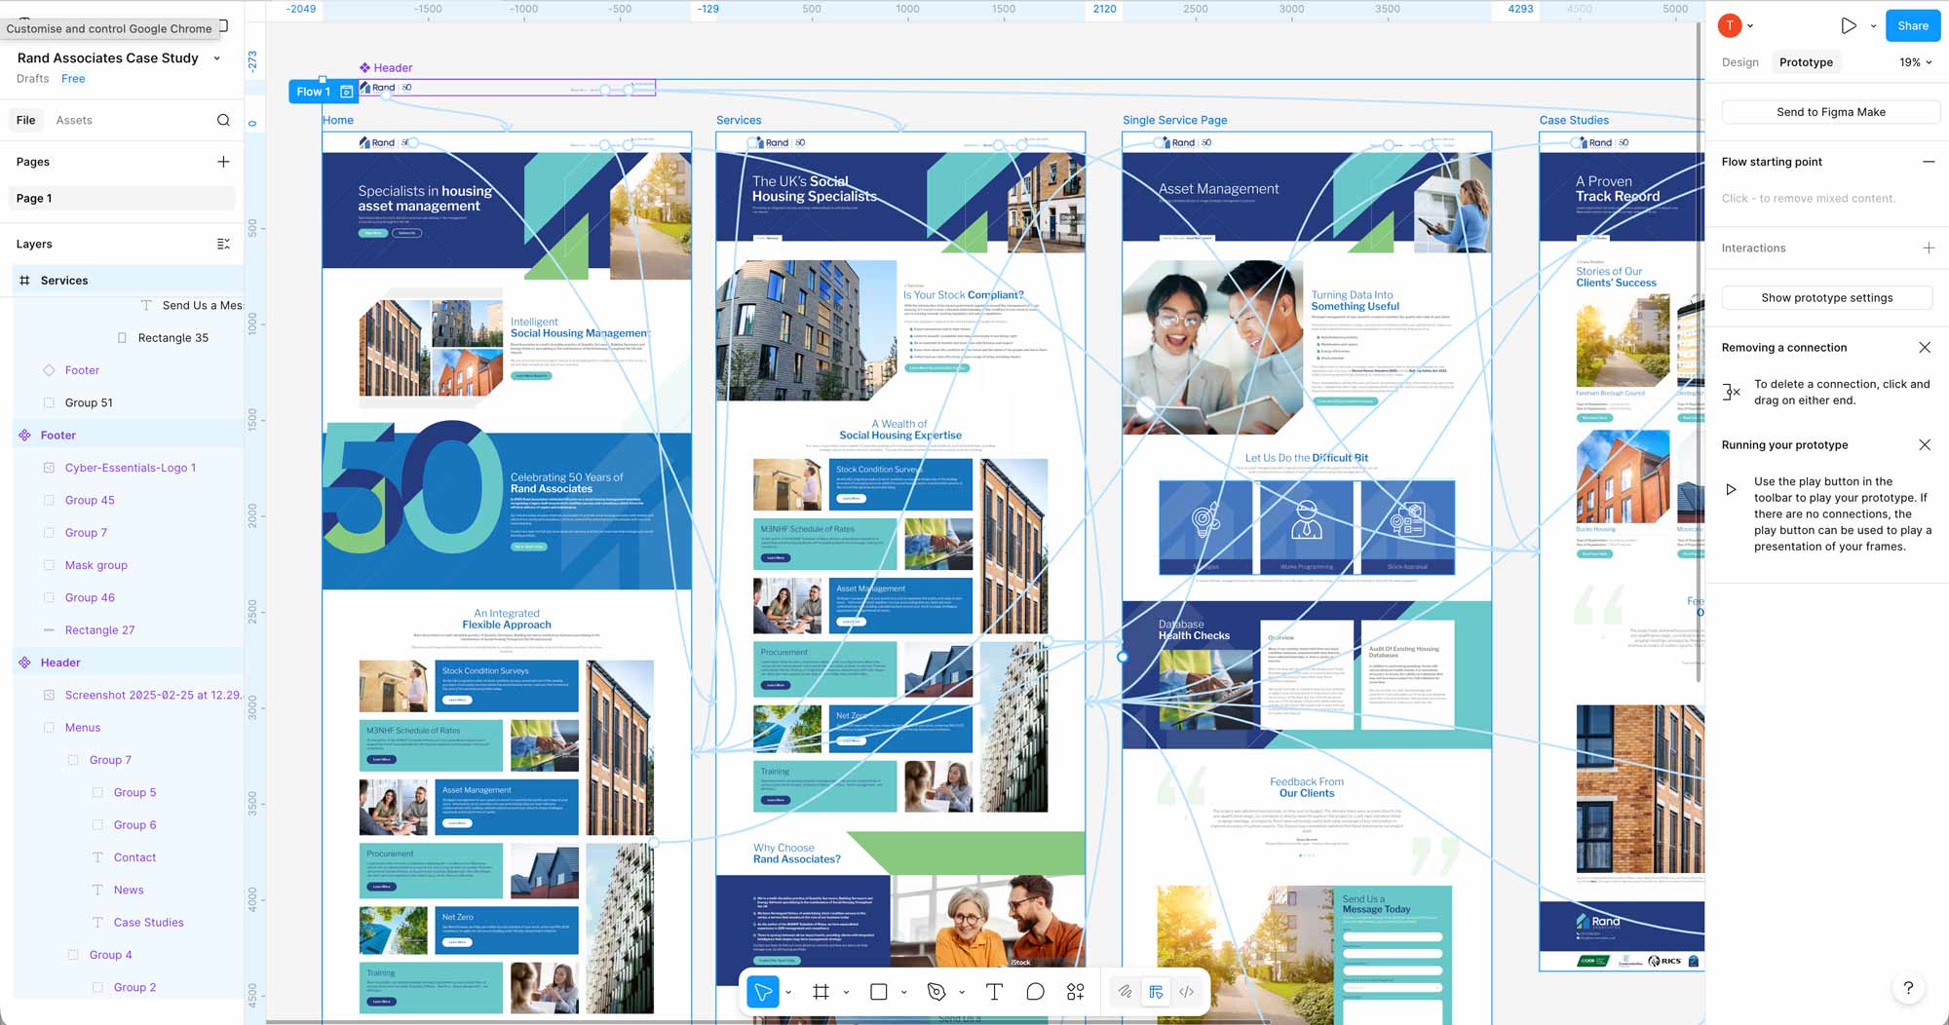Select the Send Us a Mes text layer
Viewport: 1949px width, 1025px height.
(202, 305)
